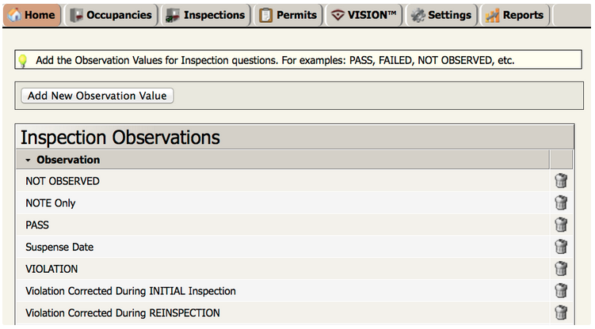Delete the NOT OBSERVED observation value
The height and width of the screenshot is (329, 595).
click(561, 181)
